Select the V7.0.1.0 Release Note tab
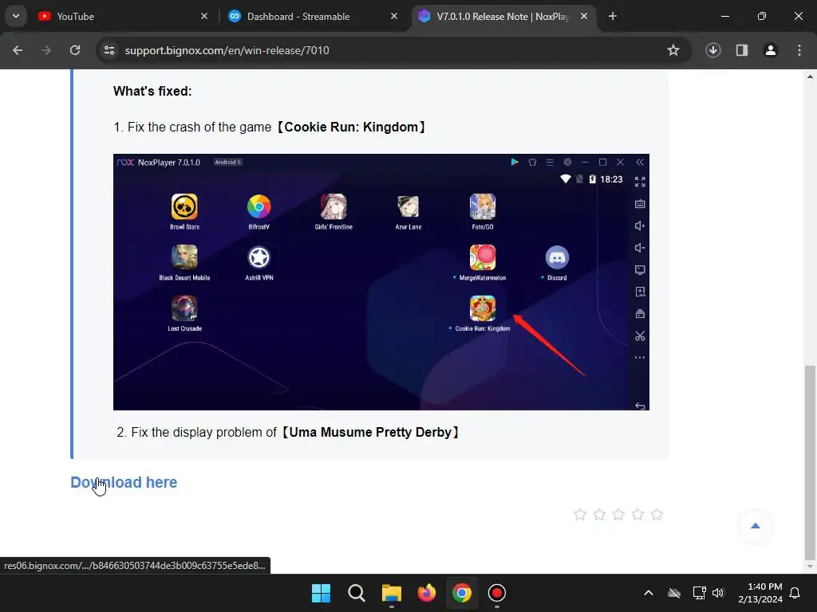Image resolution: width=817 pixels, height=612 pixels. [503, 17]
